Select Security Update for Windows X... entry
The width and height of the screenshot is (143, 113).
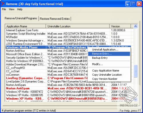(25, 58)
